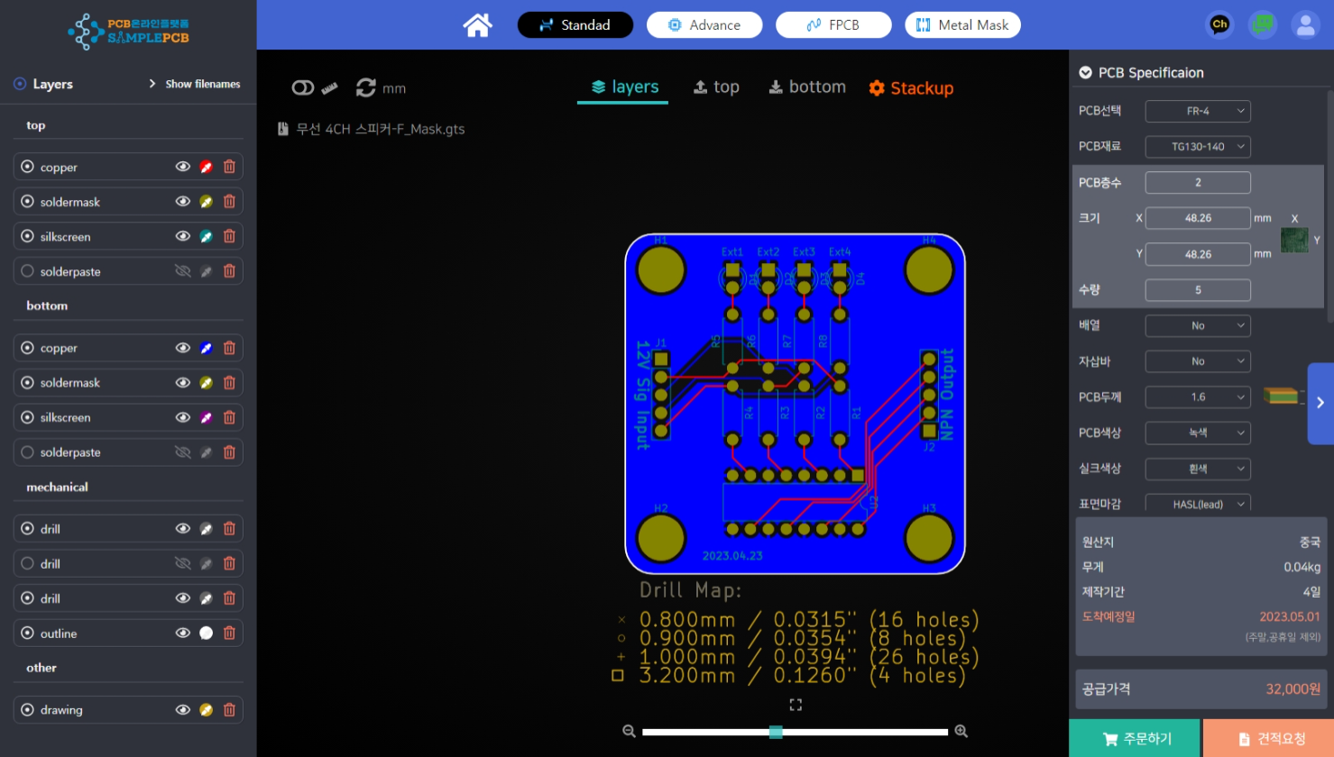Open the PCB두께 1.6 dropdown
The image size is (1334, 757).
(x=1198, y=397)
